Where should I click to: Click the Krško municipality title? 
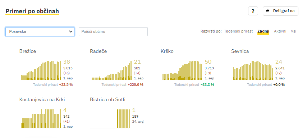point(167,51)
